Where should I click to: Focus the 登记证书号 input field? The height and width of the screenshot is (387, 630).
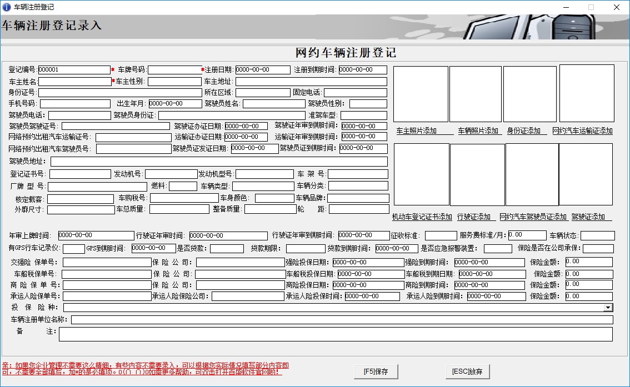(80, 174)
